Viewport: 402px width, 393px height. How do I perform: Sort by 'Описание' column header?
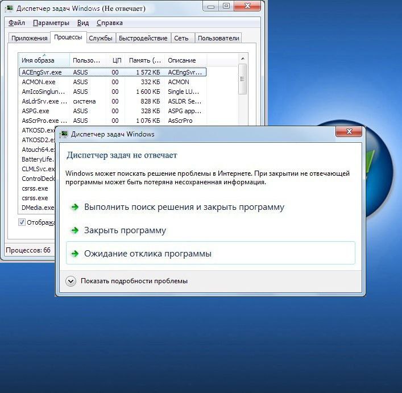(185, 60)
